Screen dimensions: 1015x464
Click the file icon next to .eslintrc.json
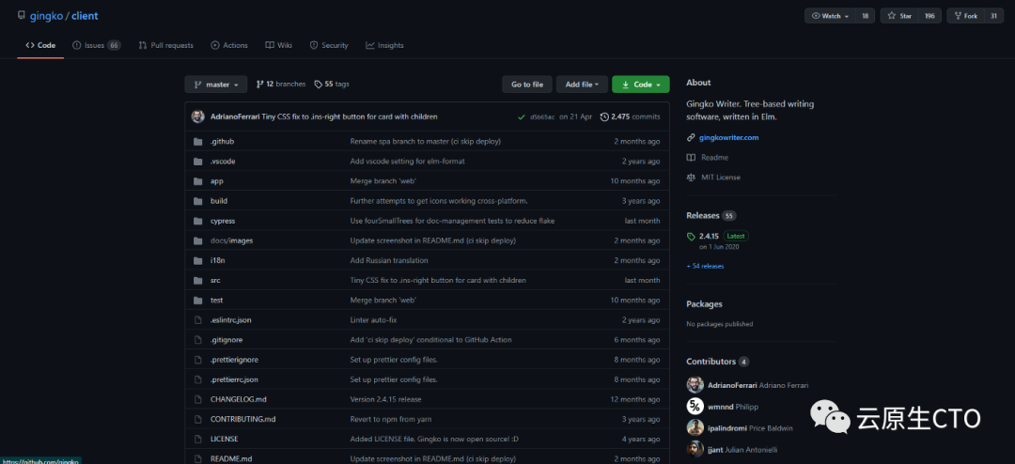click(198, 319)
